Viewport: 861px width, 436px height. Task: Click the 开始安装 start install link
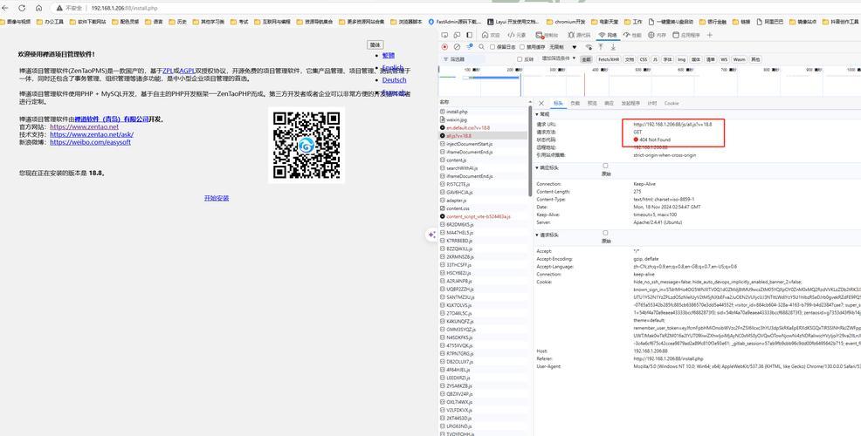(217, 198)
